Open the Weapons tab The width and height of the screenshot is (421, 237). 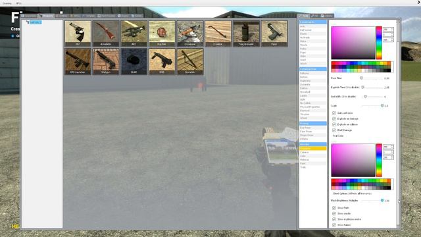[x=46, y=16]
